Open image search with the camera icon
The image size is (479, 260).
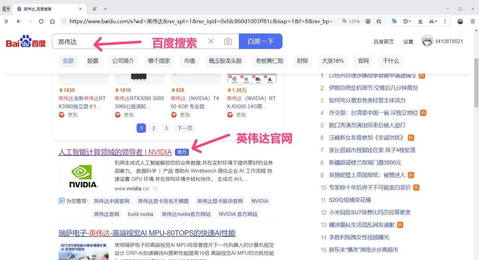click(x=228, y=41)
